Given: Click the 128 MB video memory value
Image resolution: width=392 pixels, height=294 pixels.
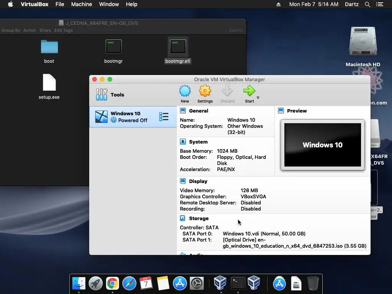Looking at the screenshot, I should click(x=249, y=191).
